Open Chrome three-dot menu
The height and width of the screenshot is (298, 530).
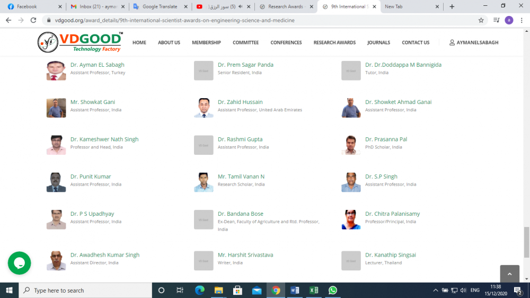pyautogui.click(x=522, y=20)
